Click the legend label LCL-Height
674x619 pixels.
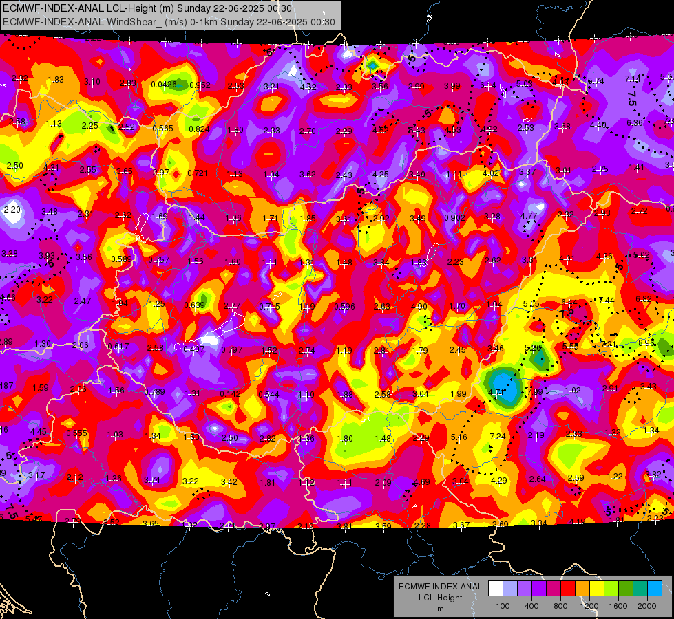pyautogui.click(x=440, y=598)
